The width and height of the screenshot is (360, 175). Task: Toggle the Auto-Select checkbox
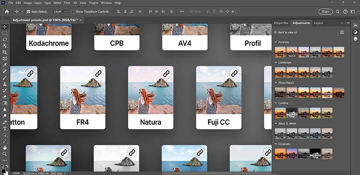coord(28,11)
